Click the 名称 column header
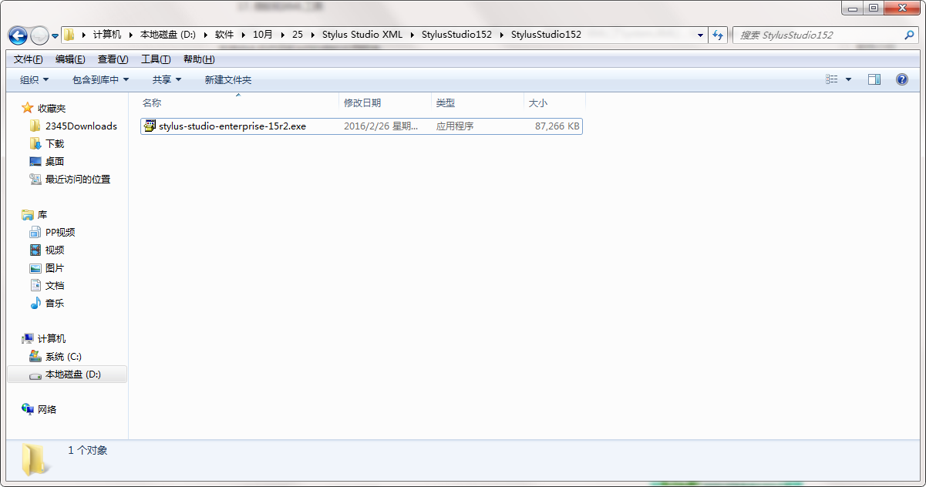Screen dimensions: 926x487 click(238, 102)
